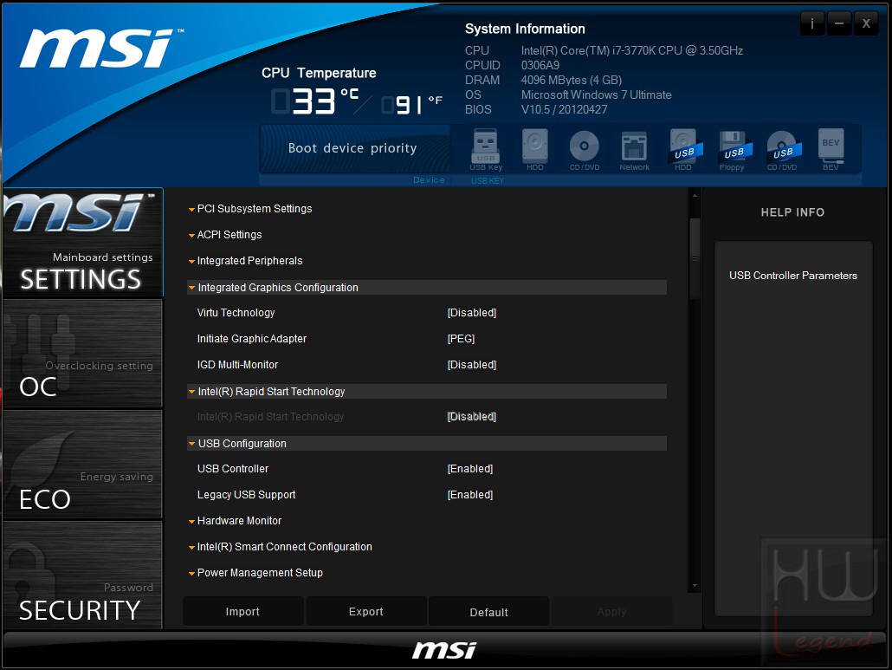
Task: Click the System Information heading
Action: click(x=525, y=29)
